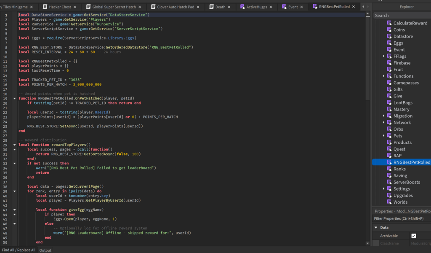This screenshot has width=431, height=253.
Task: Uncheck the Archivable property checkbox
Action: click(x=413, y=236)
